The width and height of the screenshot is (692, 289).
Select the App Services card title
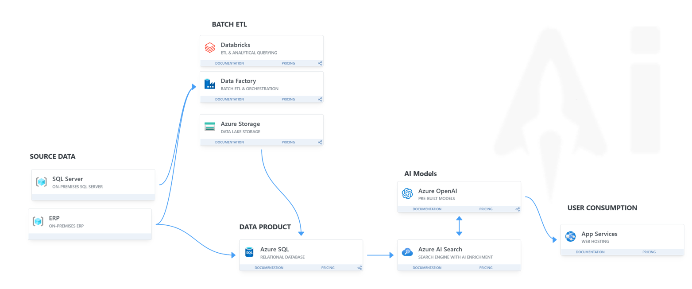click(599, 234)
